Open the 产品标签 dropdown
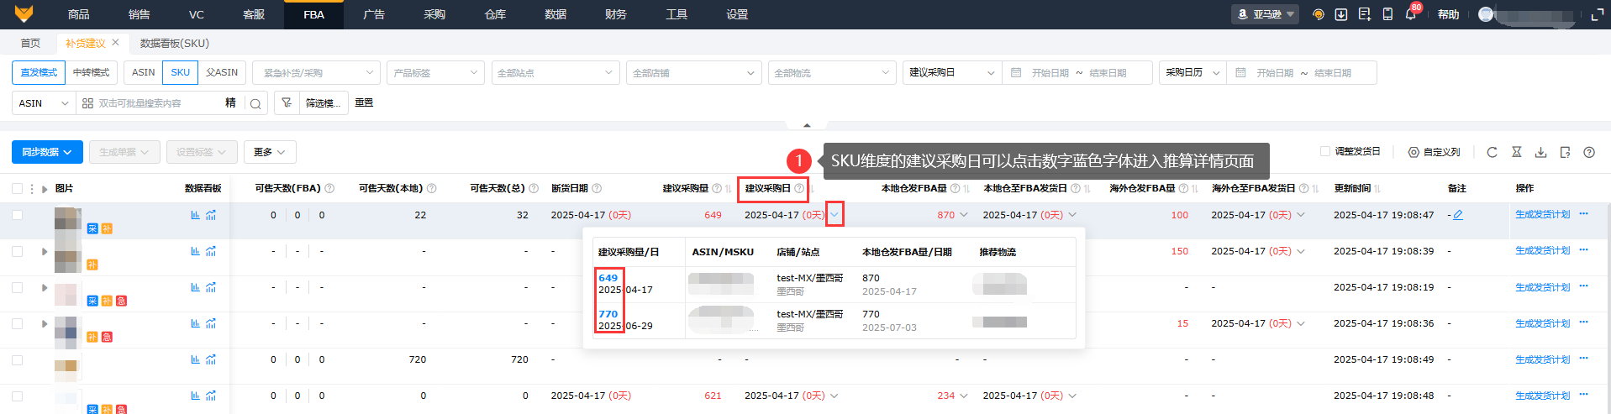This screenshot has height=414, width=1611. (x=436, y=73)
